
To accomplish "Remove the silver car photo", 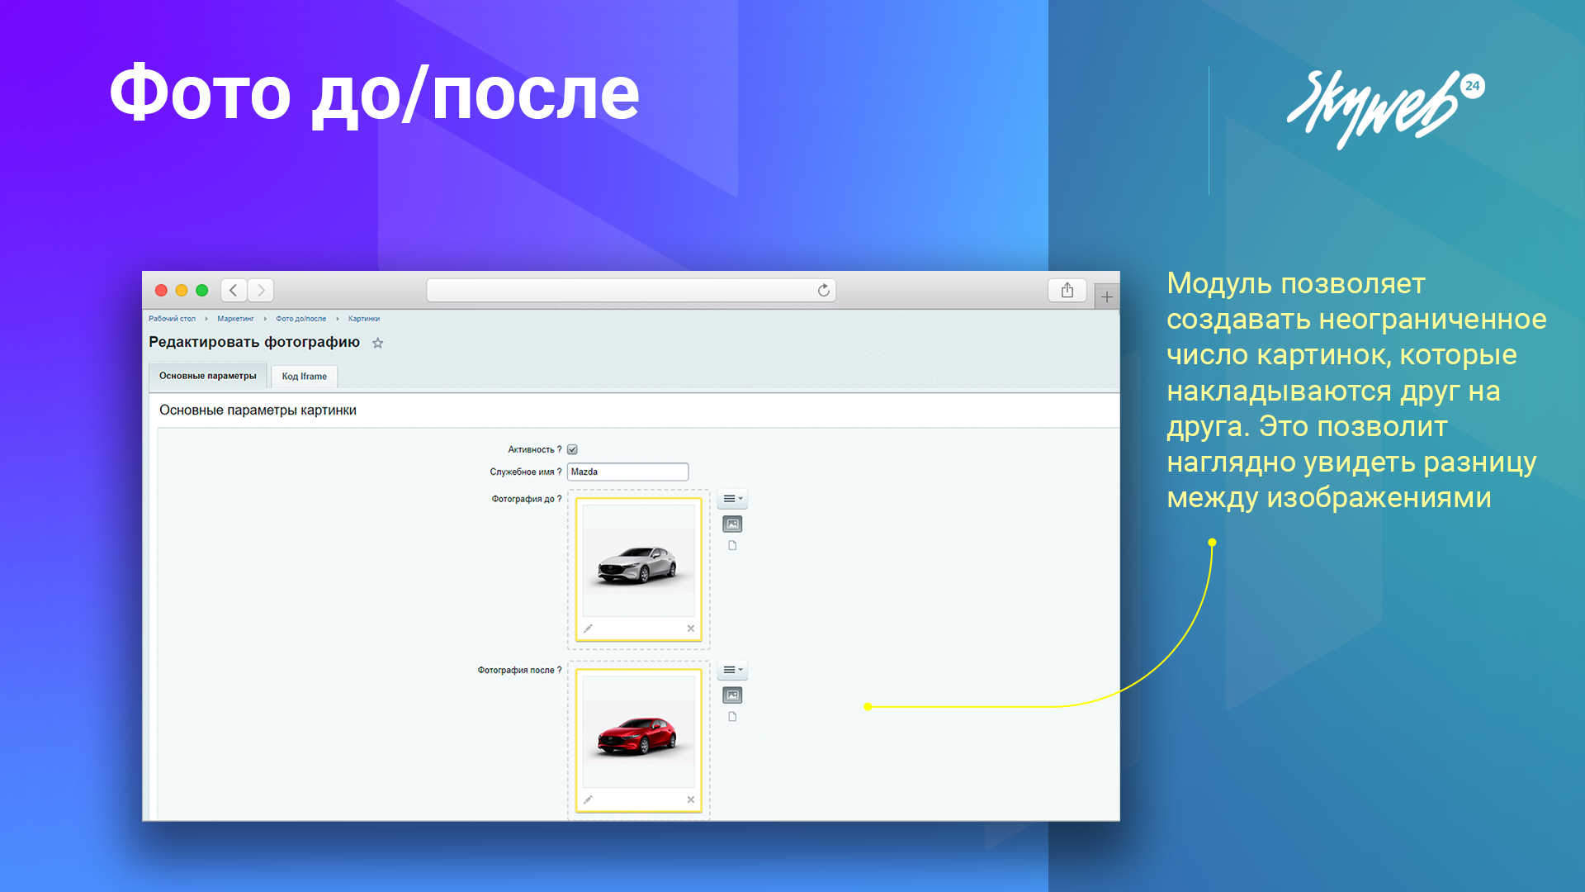I will click(691, 629).
